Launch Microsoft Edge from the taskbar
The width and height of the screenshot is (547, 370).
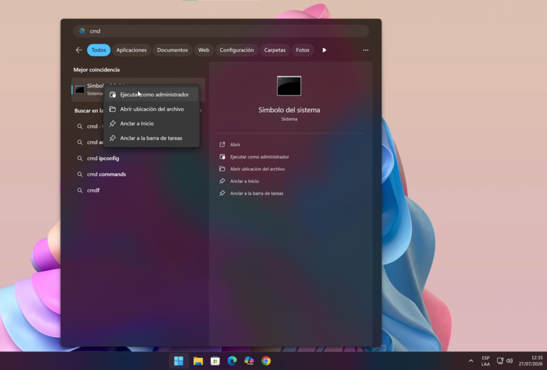click(x=232, y=361)
